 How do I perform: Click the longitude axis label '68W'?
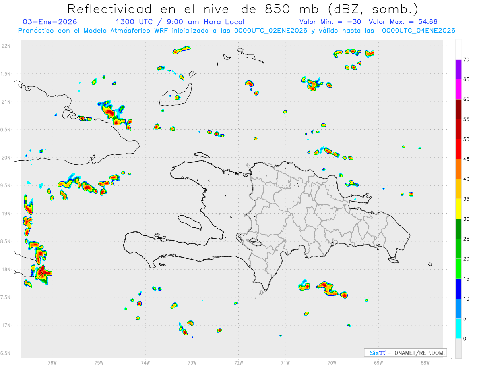pos(425,362)
